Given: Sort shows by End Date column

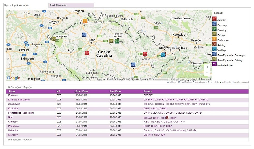Looking at the screenshot, I should [115, 91].
